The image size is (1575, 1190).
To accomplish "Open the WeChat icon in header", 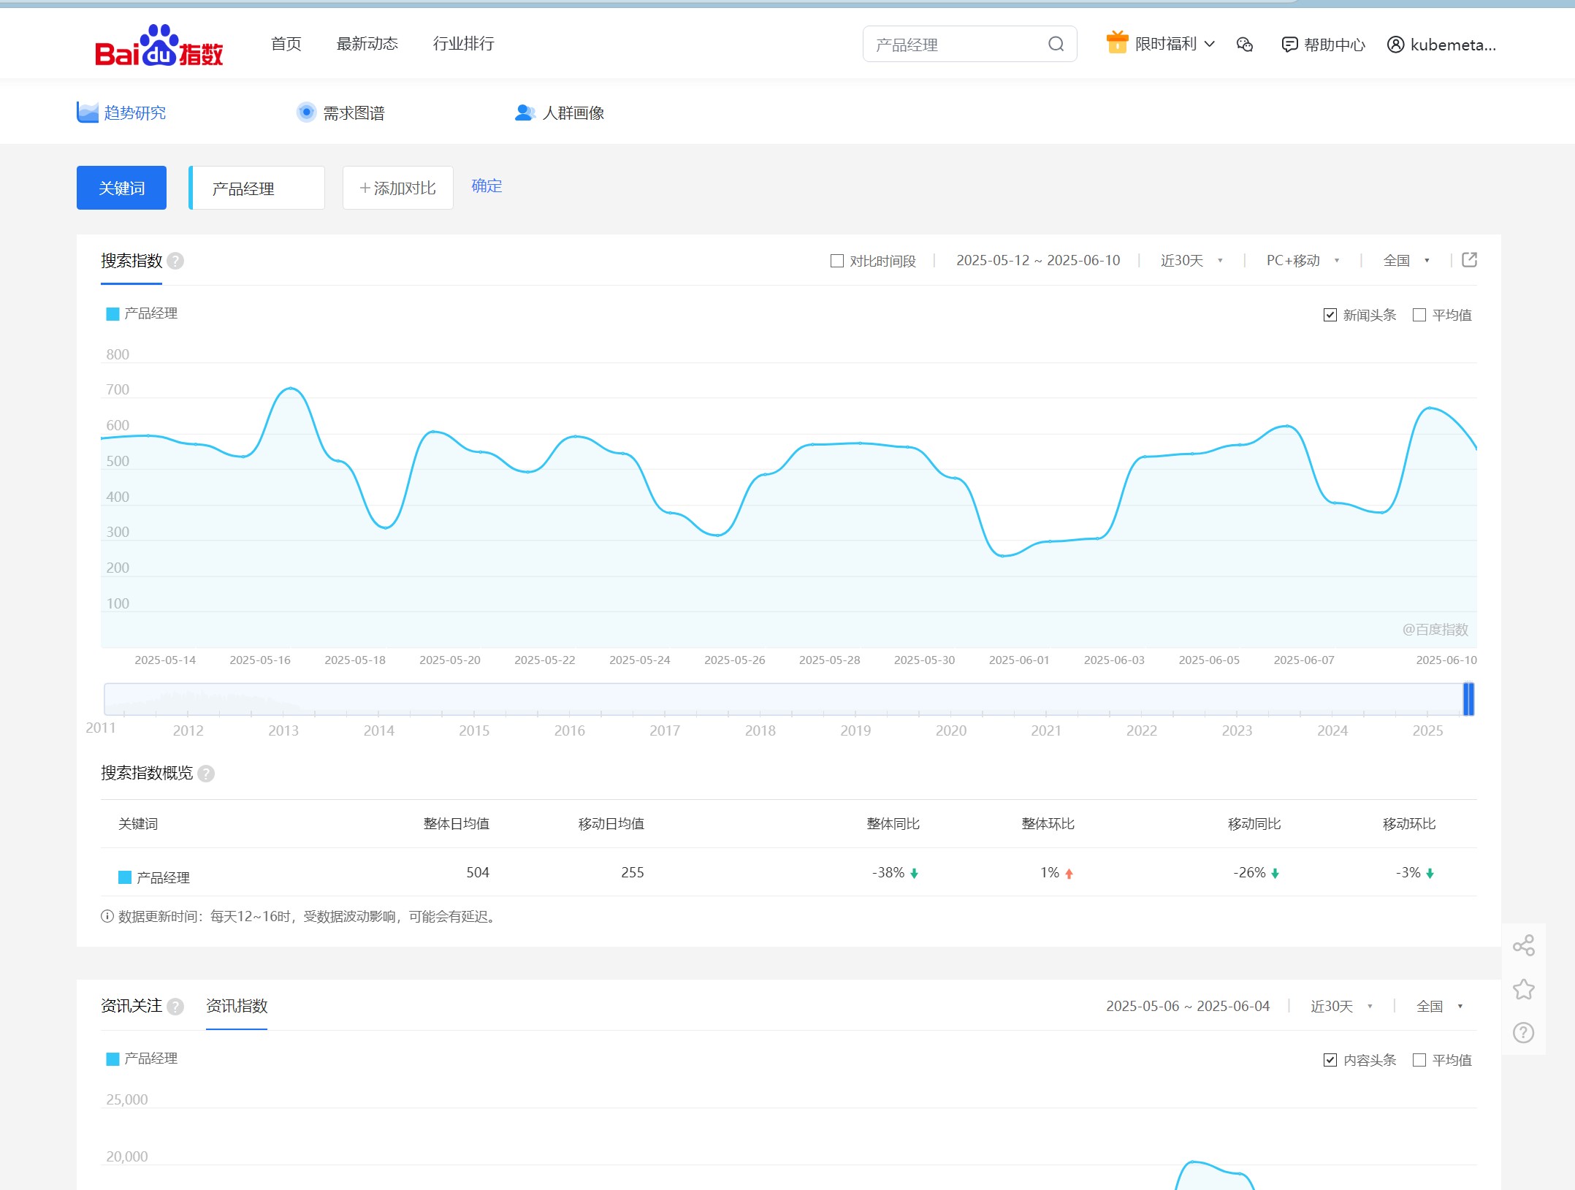I will point(1245,45).
